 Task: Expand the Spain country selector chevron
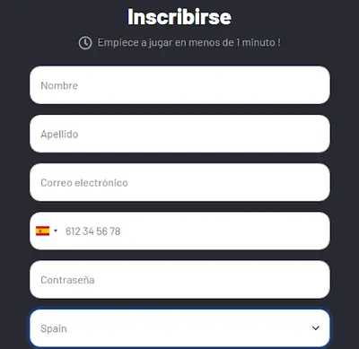(x=316, y=328)
